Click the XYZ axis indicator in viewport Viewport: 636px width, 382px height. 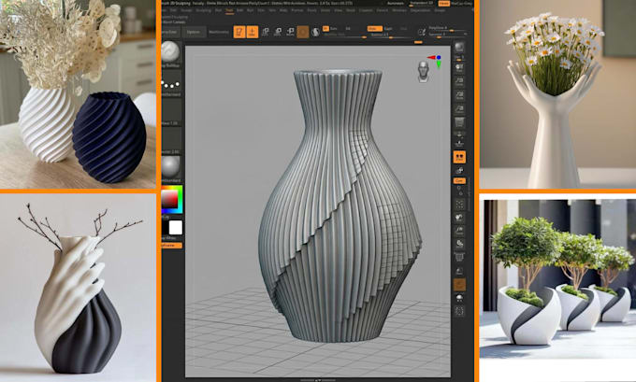pos(436,61)
